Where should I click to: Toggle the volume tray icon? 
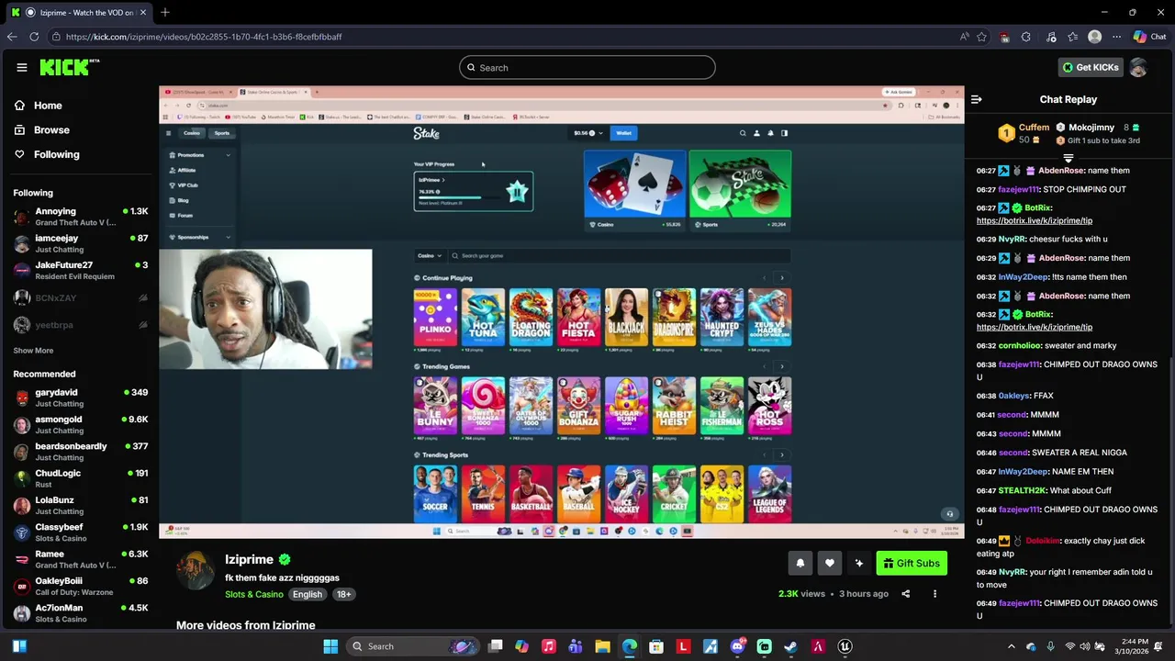point(1085,646)
